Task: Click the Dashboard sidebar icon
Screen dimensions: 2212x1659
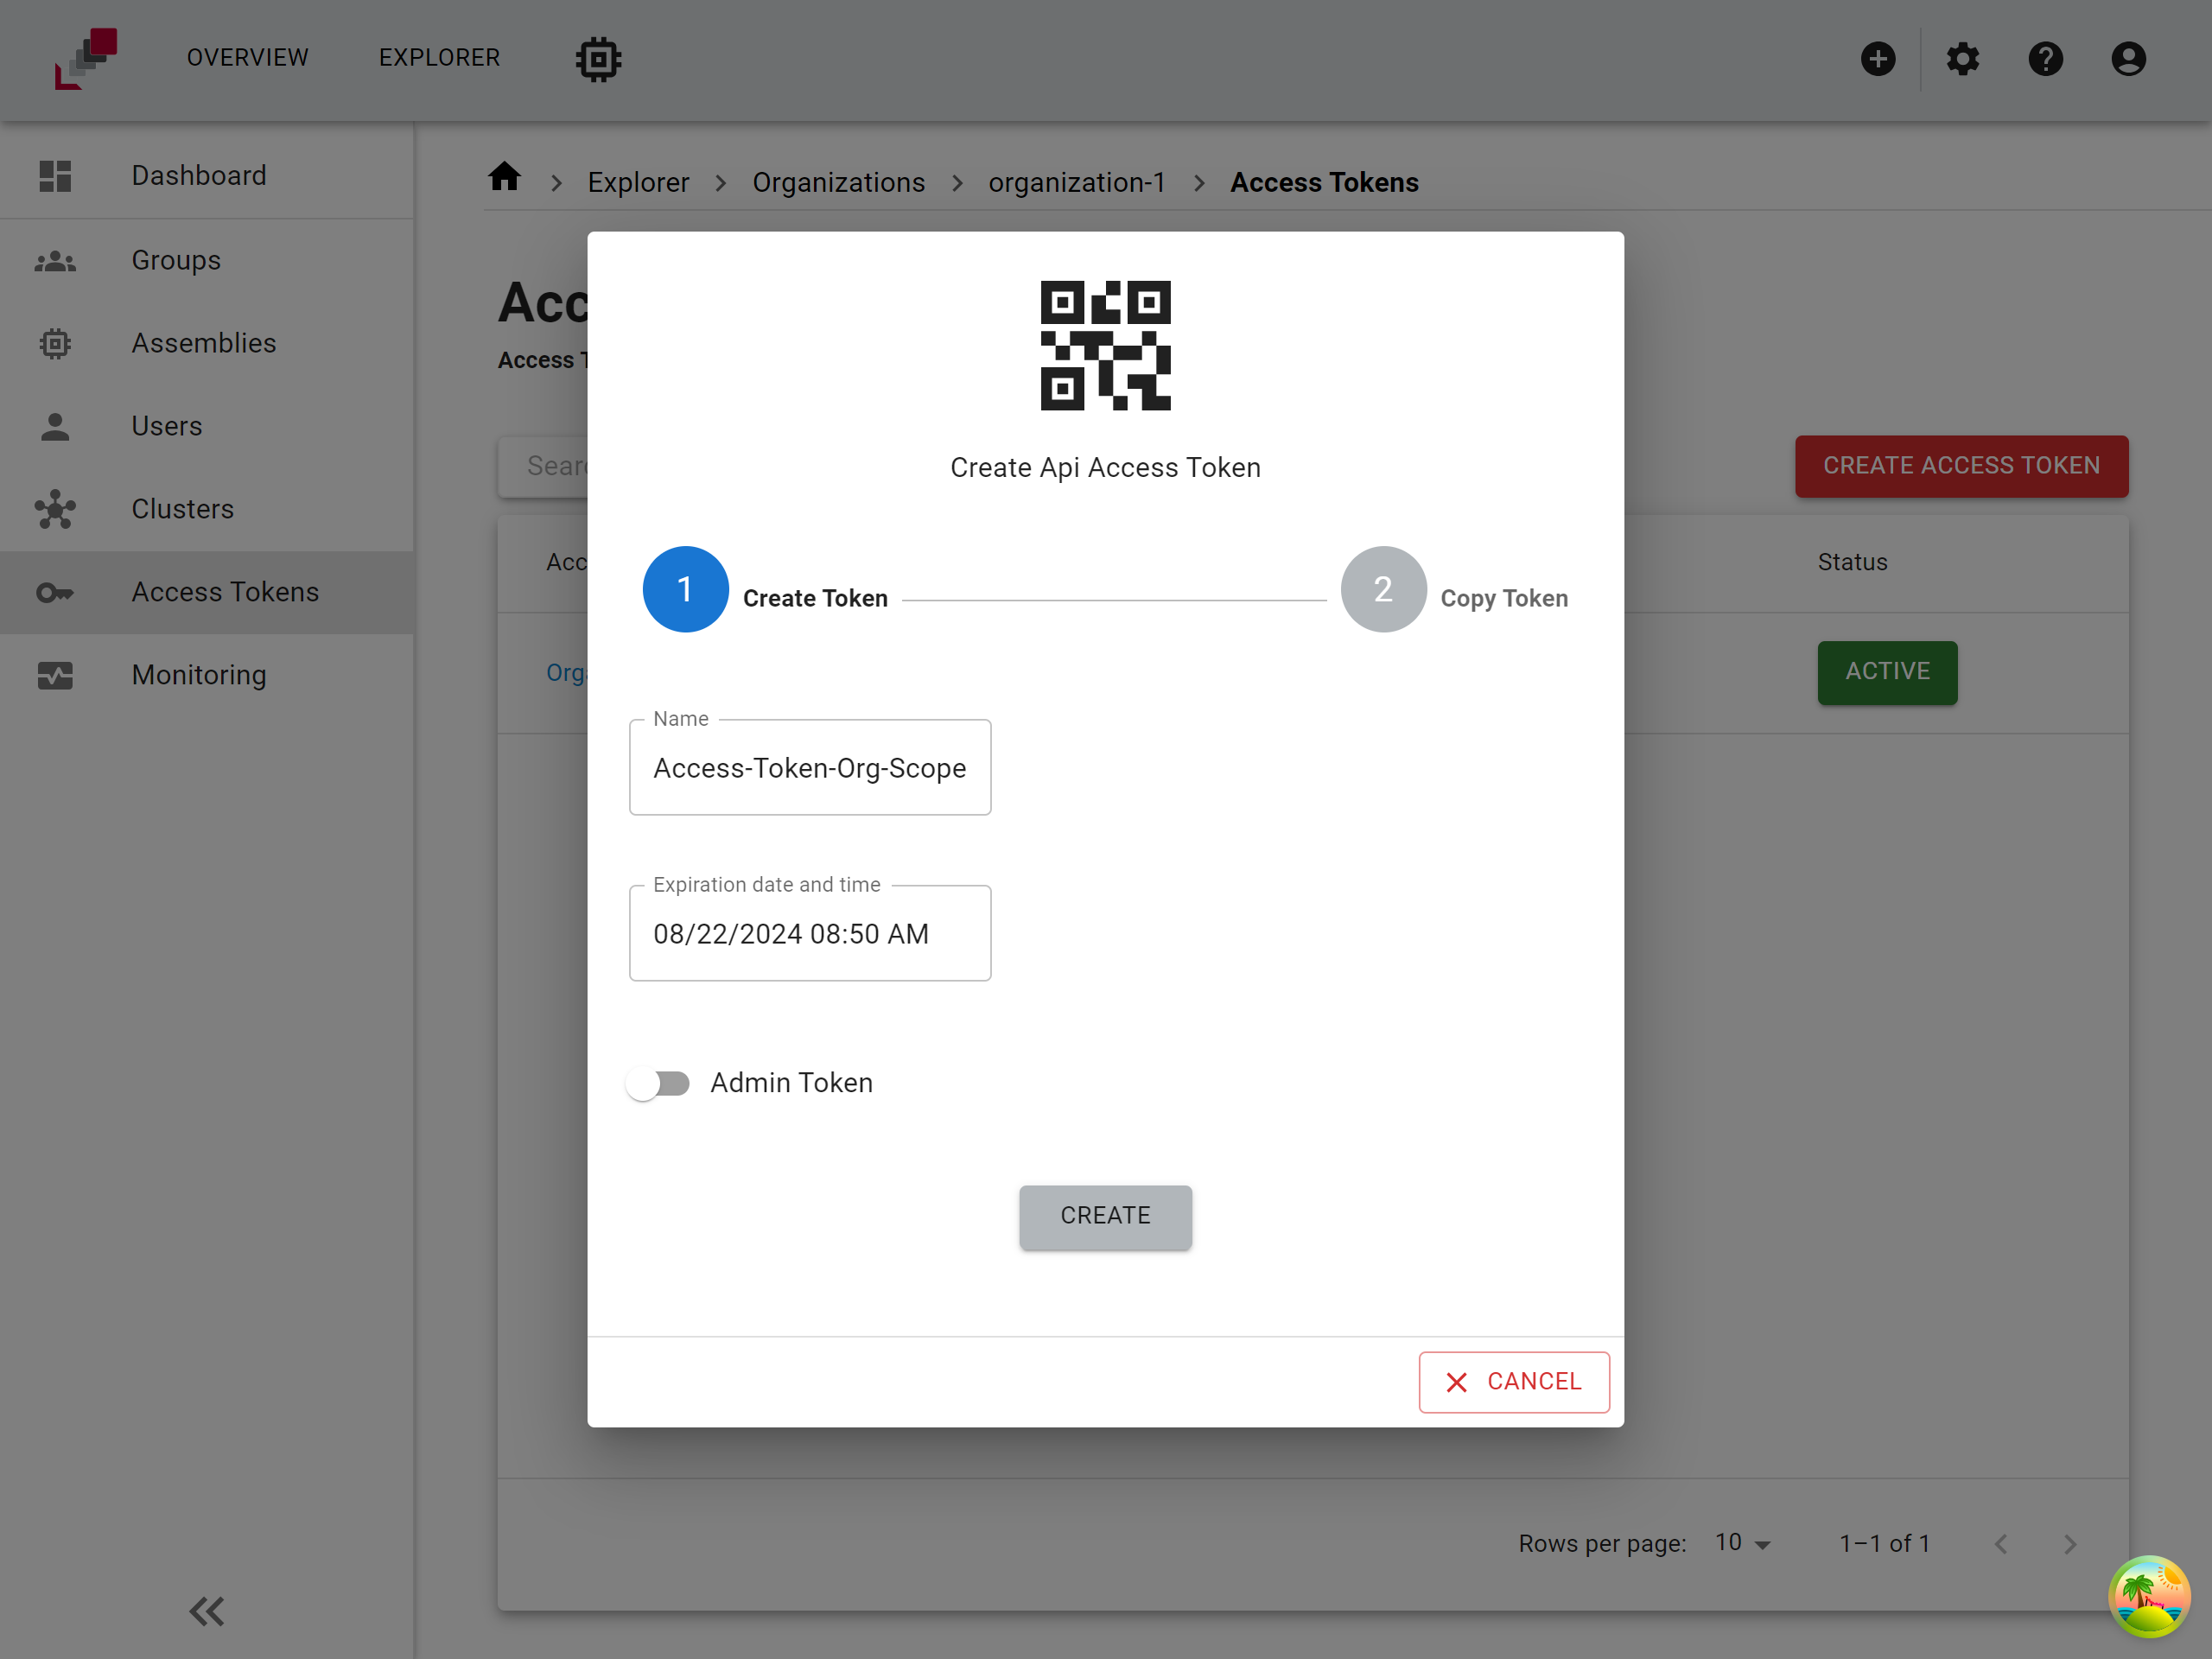Action: tap(55, 176)
